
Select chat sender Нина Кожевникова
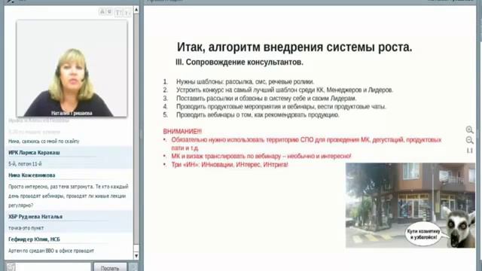(32, 175)
